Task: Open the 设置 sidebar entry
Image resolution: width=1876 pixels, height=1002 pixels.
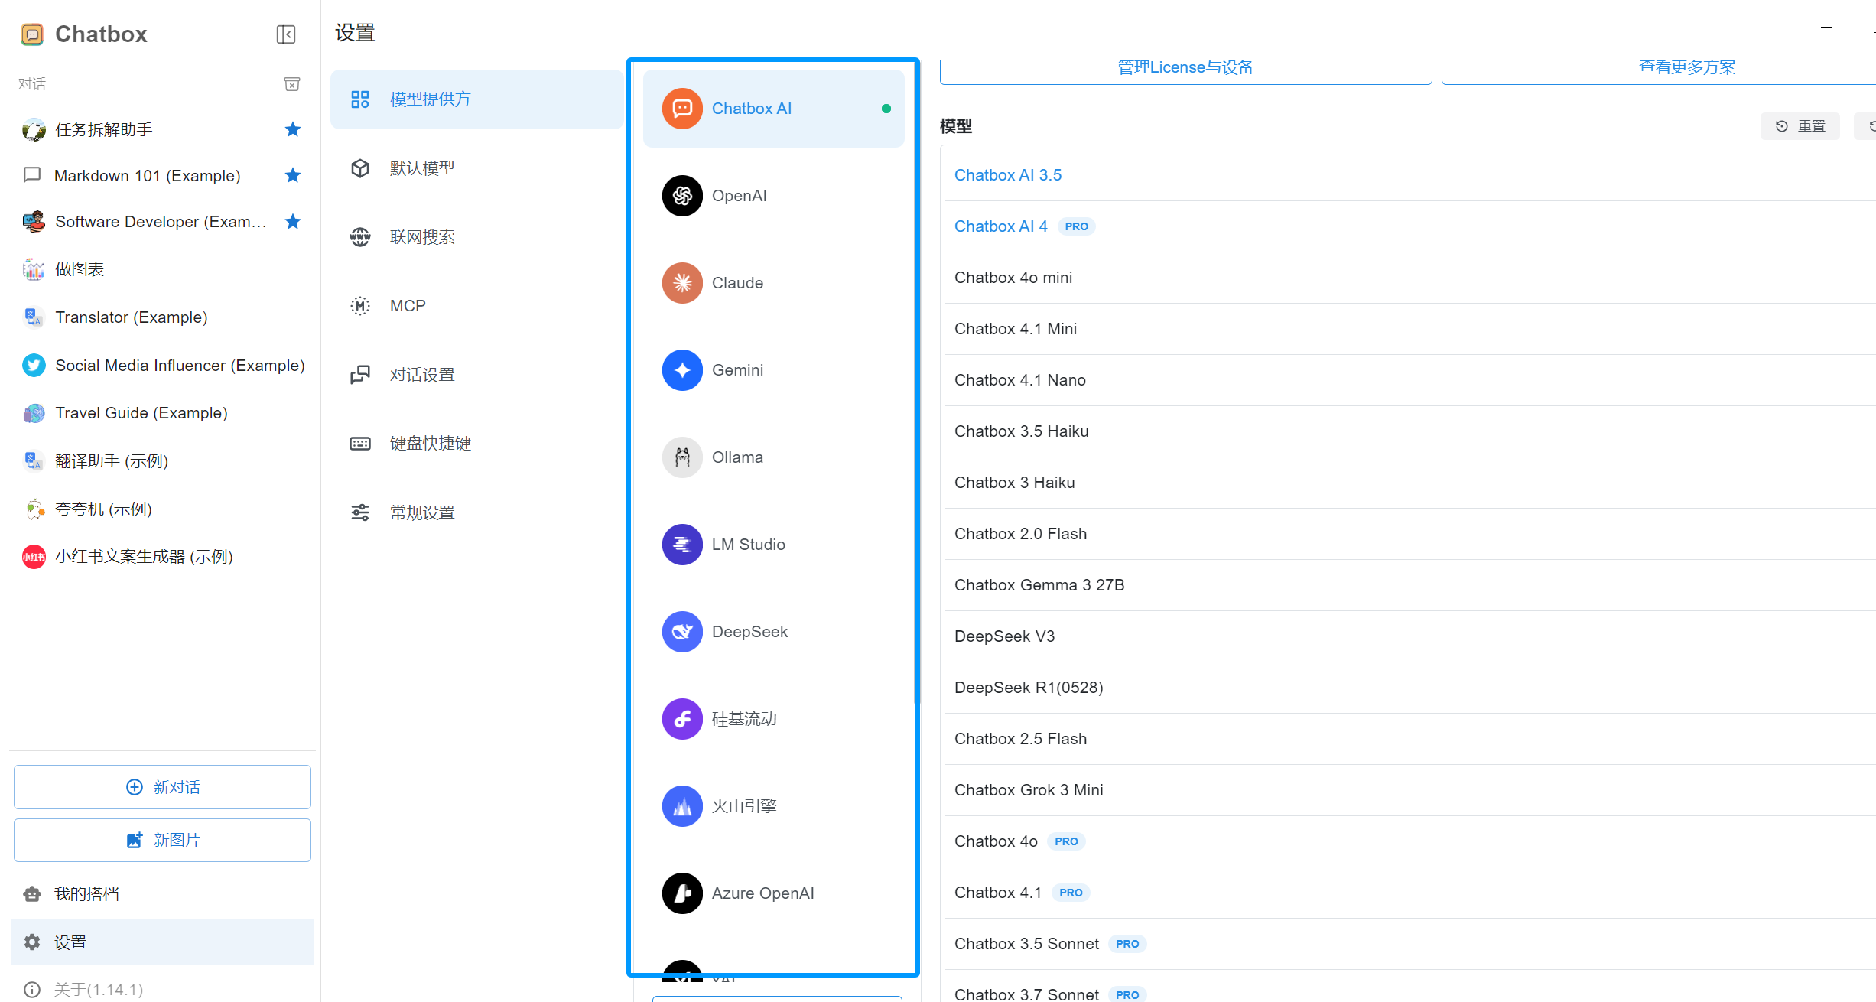Action: point(162,942)
